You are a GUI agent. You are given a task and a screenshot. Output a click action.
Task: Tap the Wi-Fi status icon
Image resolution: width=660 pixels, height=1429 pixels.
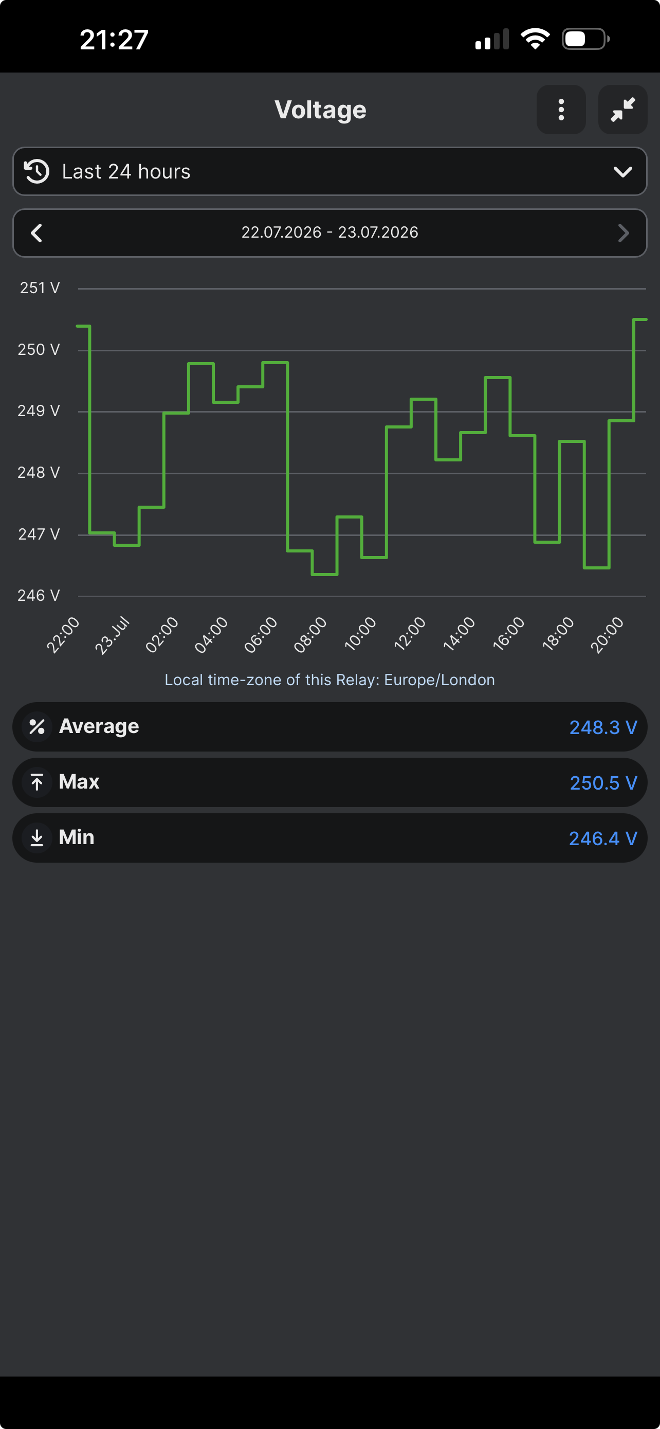535,39
